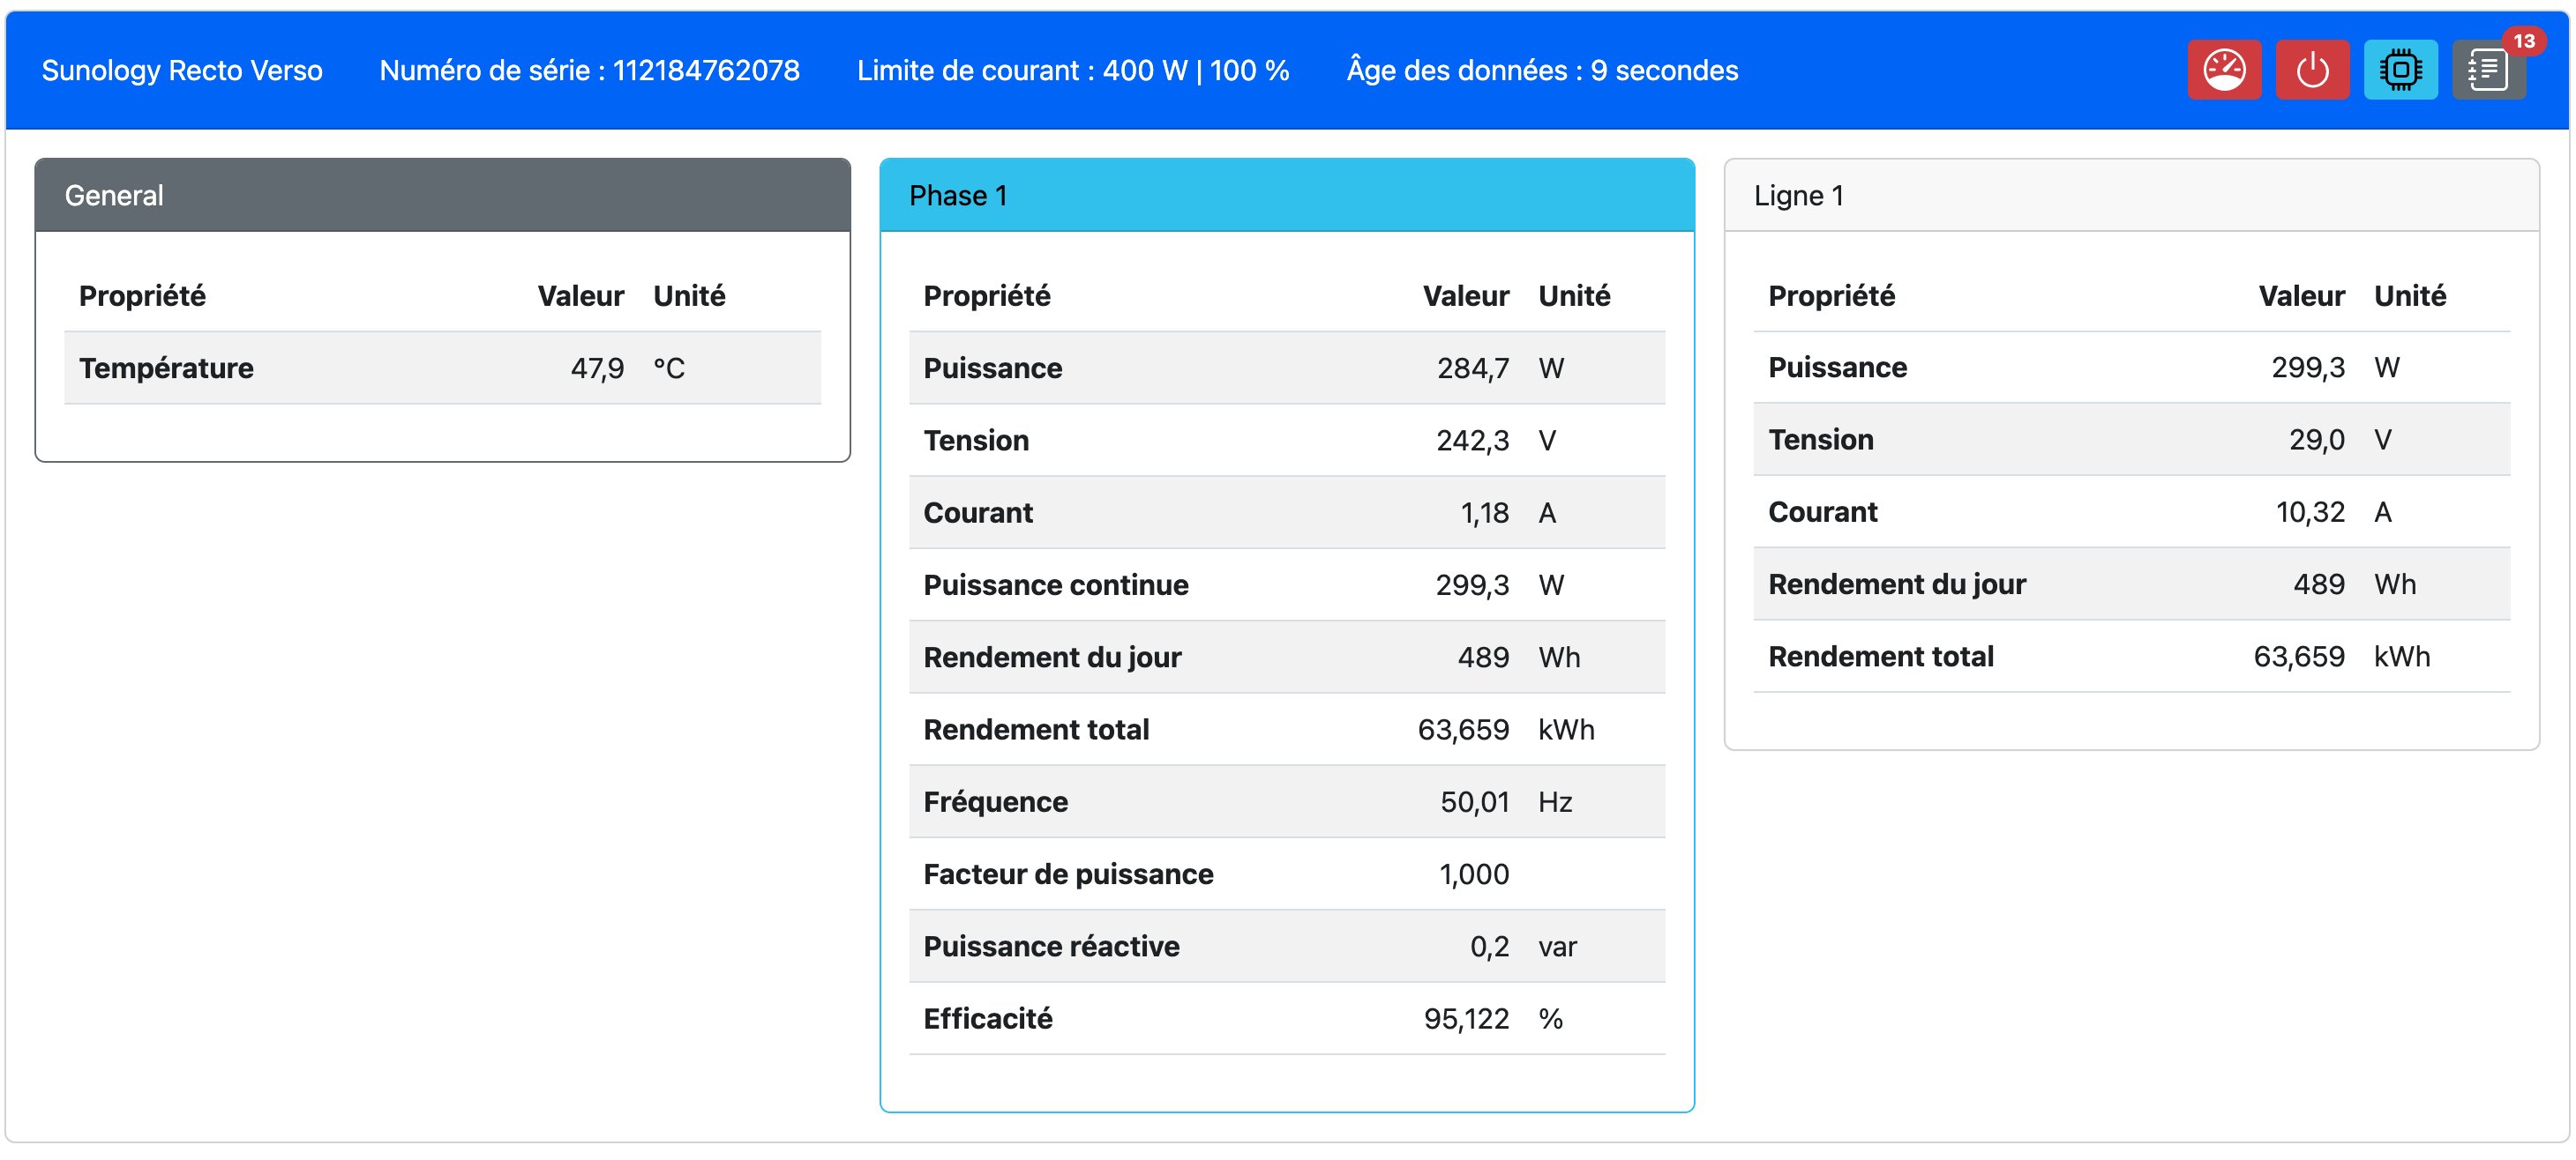
Task: Click the Hz unit cell
Action: 1555,801
